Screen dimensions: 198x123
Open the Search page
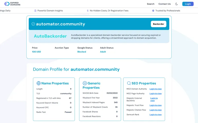click(x=151, y=4)
